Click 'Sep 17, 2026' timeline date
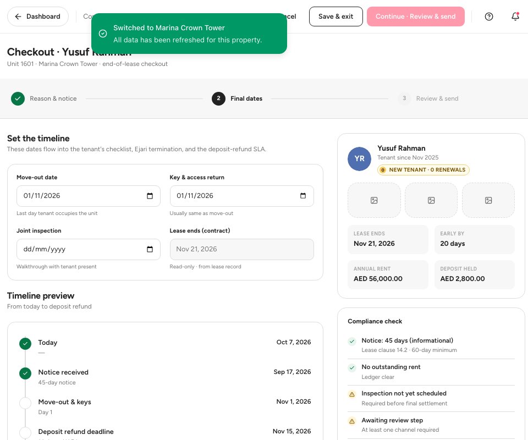 [292, 372]
